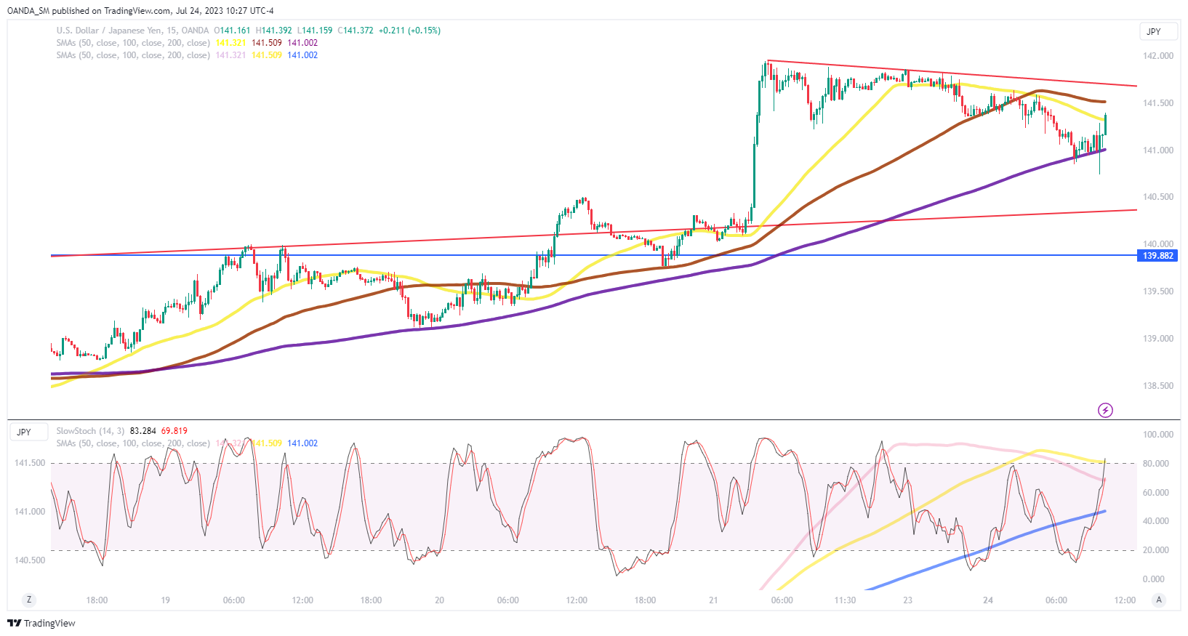Click the OANDA_SM published header text

click(x=140, y=11)
